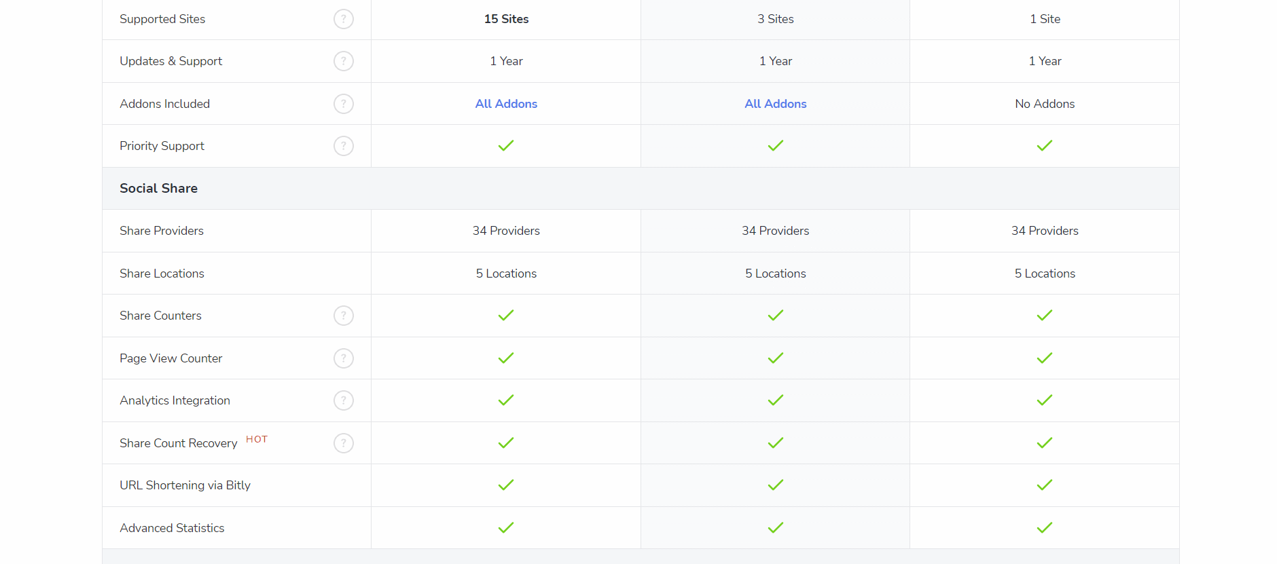Image resolution: width=1277 pixels, height=564 pixels.
Task: Click the Updates & Support row label
Action: point(170,61)
